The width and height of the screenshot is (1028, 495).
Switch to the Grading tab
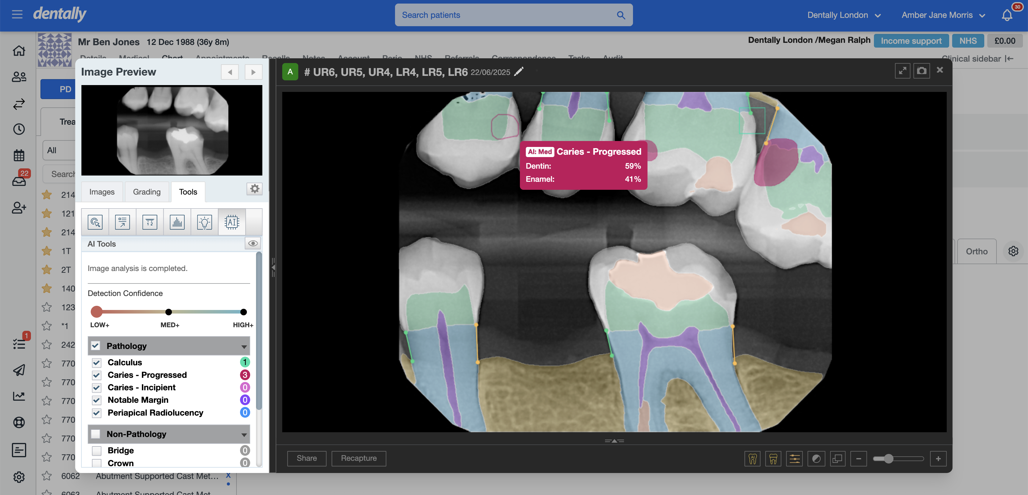point(146,192)
